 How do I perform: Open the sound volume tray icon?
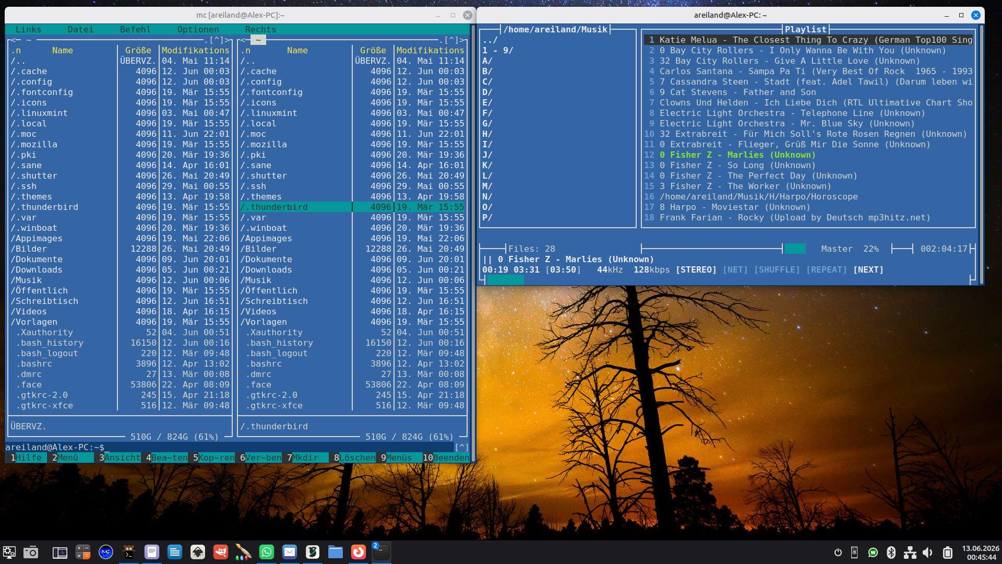[928, 553]
